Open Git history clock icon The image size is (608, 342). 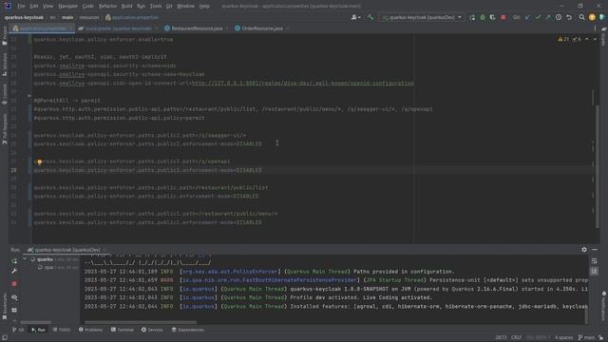tap(559, 17)
